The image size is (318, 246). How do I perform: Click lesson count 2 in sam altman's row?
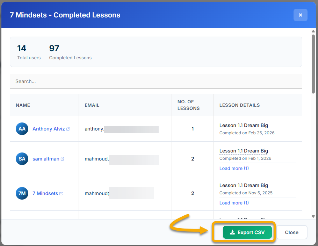pos(193,159)
